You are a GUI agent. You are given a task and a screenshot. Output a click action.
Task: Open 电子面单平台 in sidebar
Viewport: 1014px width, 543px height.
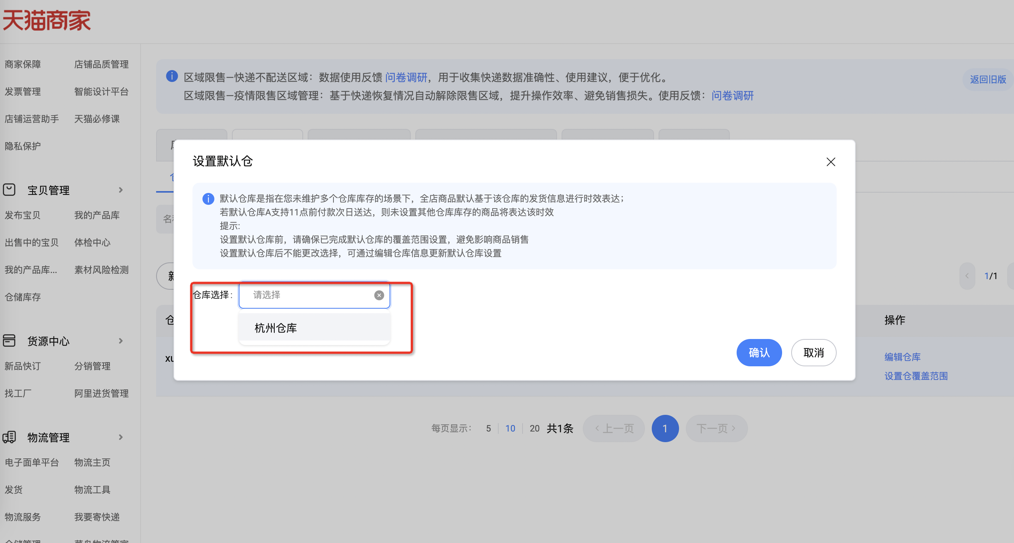(31, 462)
